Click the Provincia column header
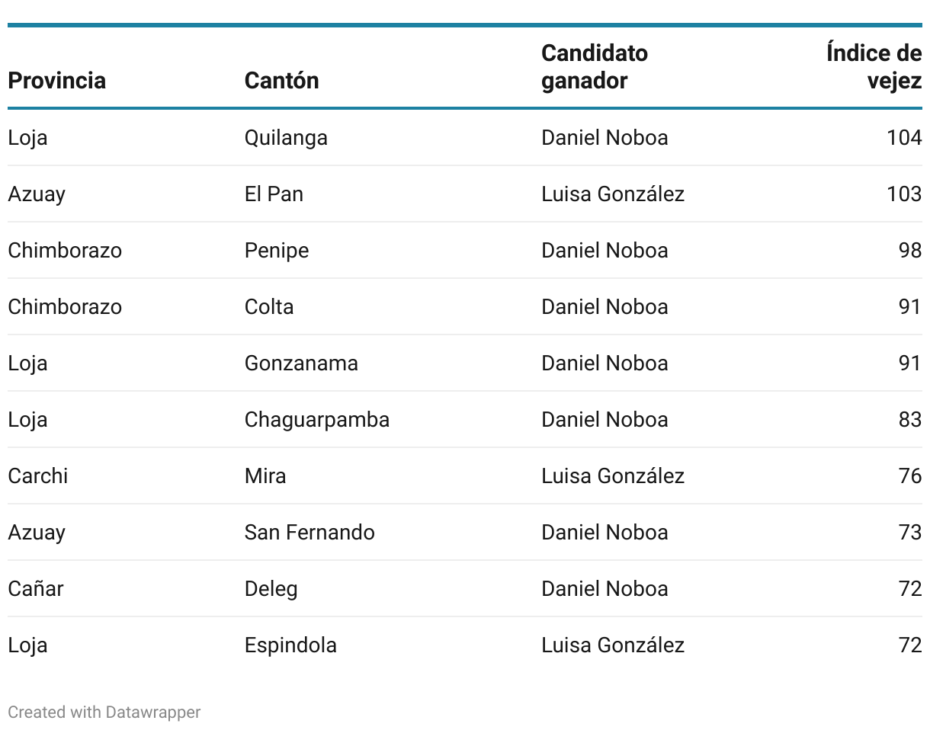 tap(56, 80)
